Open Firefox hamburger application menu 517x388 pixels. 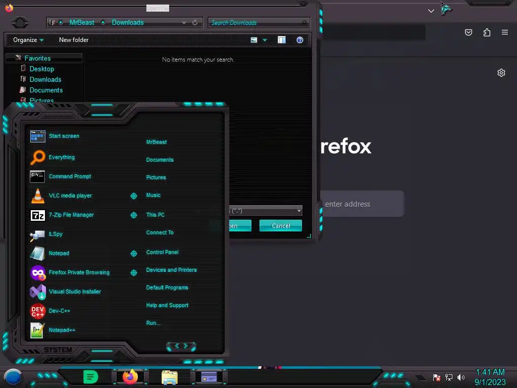click(505, 32)
